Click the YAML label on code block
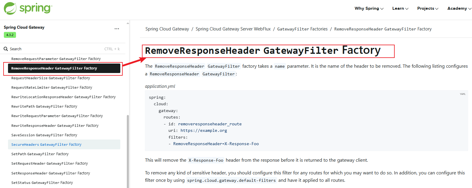The width and height of the screenshot is (472, 188). pyautogui.click(x=463, y=94)
